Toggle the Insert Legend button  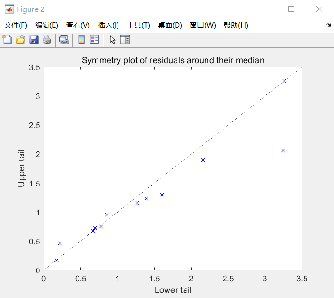95,40
